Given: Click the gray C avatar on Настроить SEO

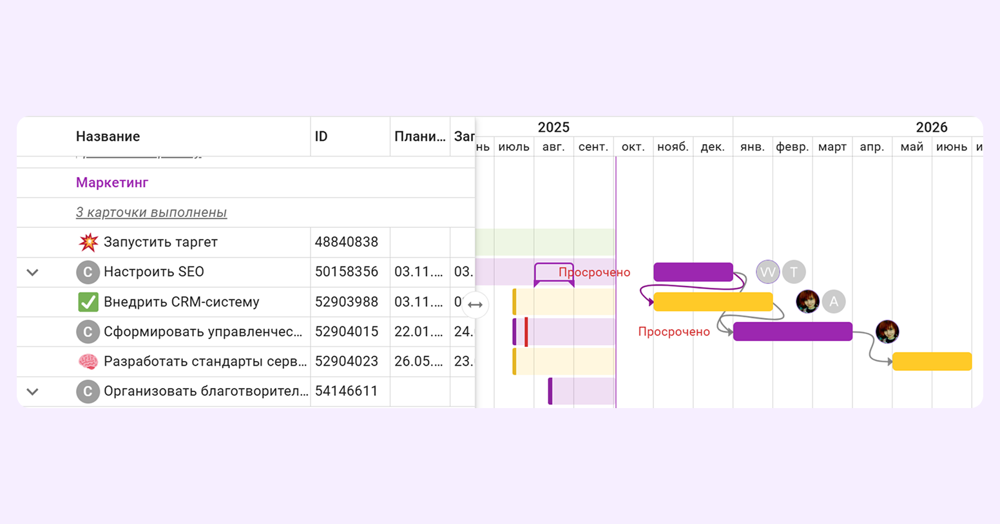Looking at the screenshot, I should 88,272.
